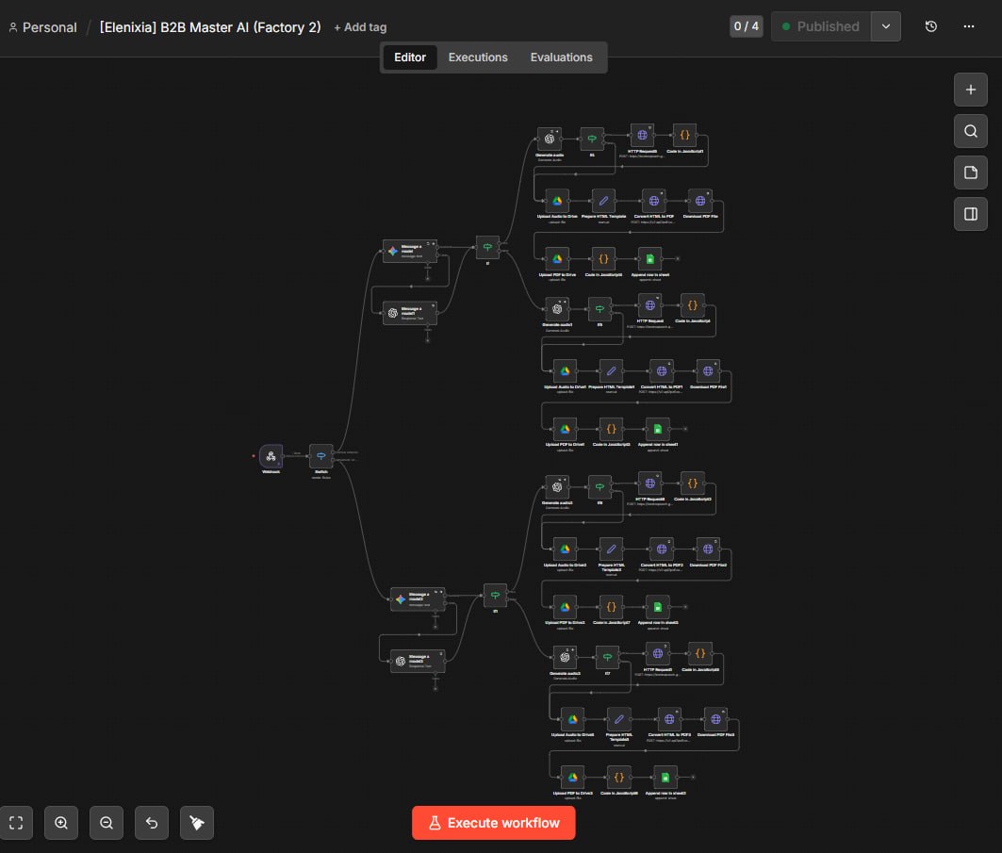Image resolution: width=1002 pixels, height=853 pixels.
Task: Select the Switch node
Action: coord(320,456)
